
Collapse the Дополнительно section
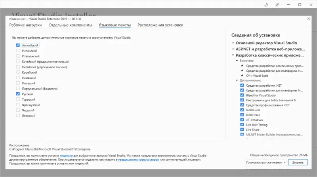point(237,80)
